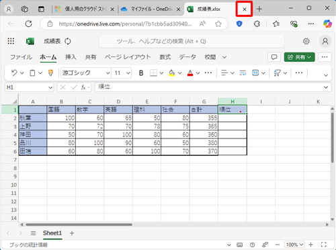The height and width of the screenshot is (250, 336).
Task: Expand the borders dropdown arrow
Action: tap(161, 73)
